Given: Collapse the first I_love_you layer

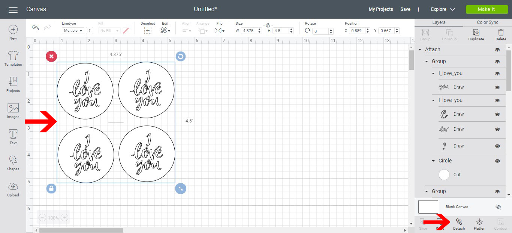Looking at the screenshot, I should click(x=433, y=74).
